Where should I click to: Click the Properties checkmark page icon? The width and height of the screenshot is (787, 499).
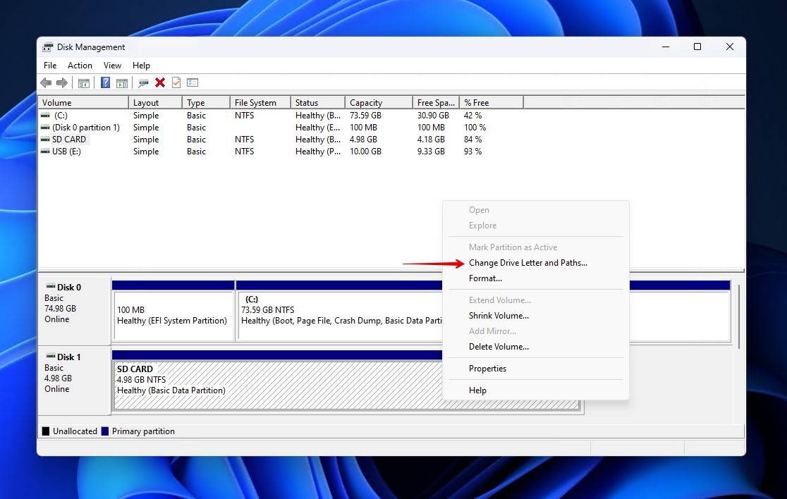point(176,83)
